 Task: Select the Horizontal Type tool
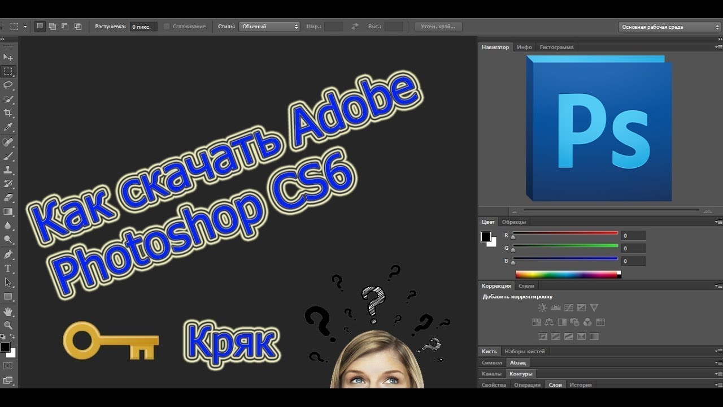click(x=8, y=269)
